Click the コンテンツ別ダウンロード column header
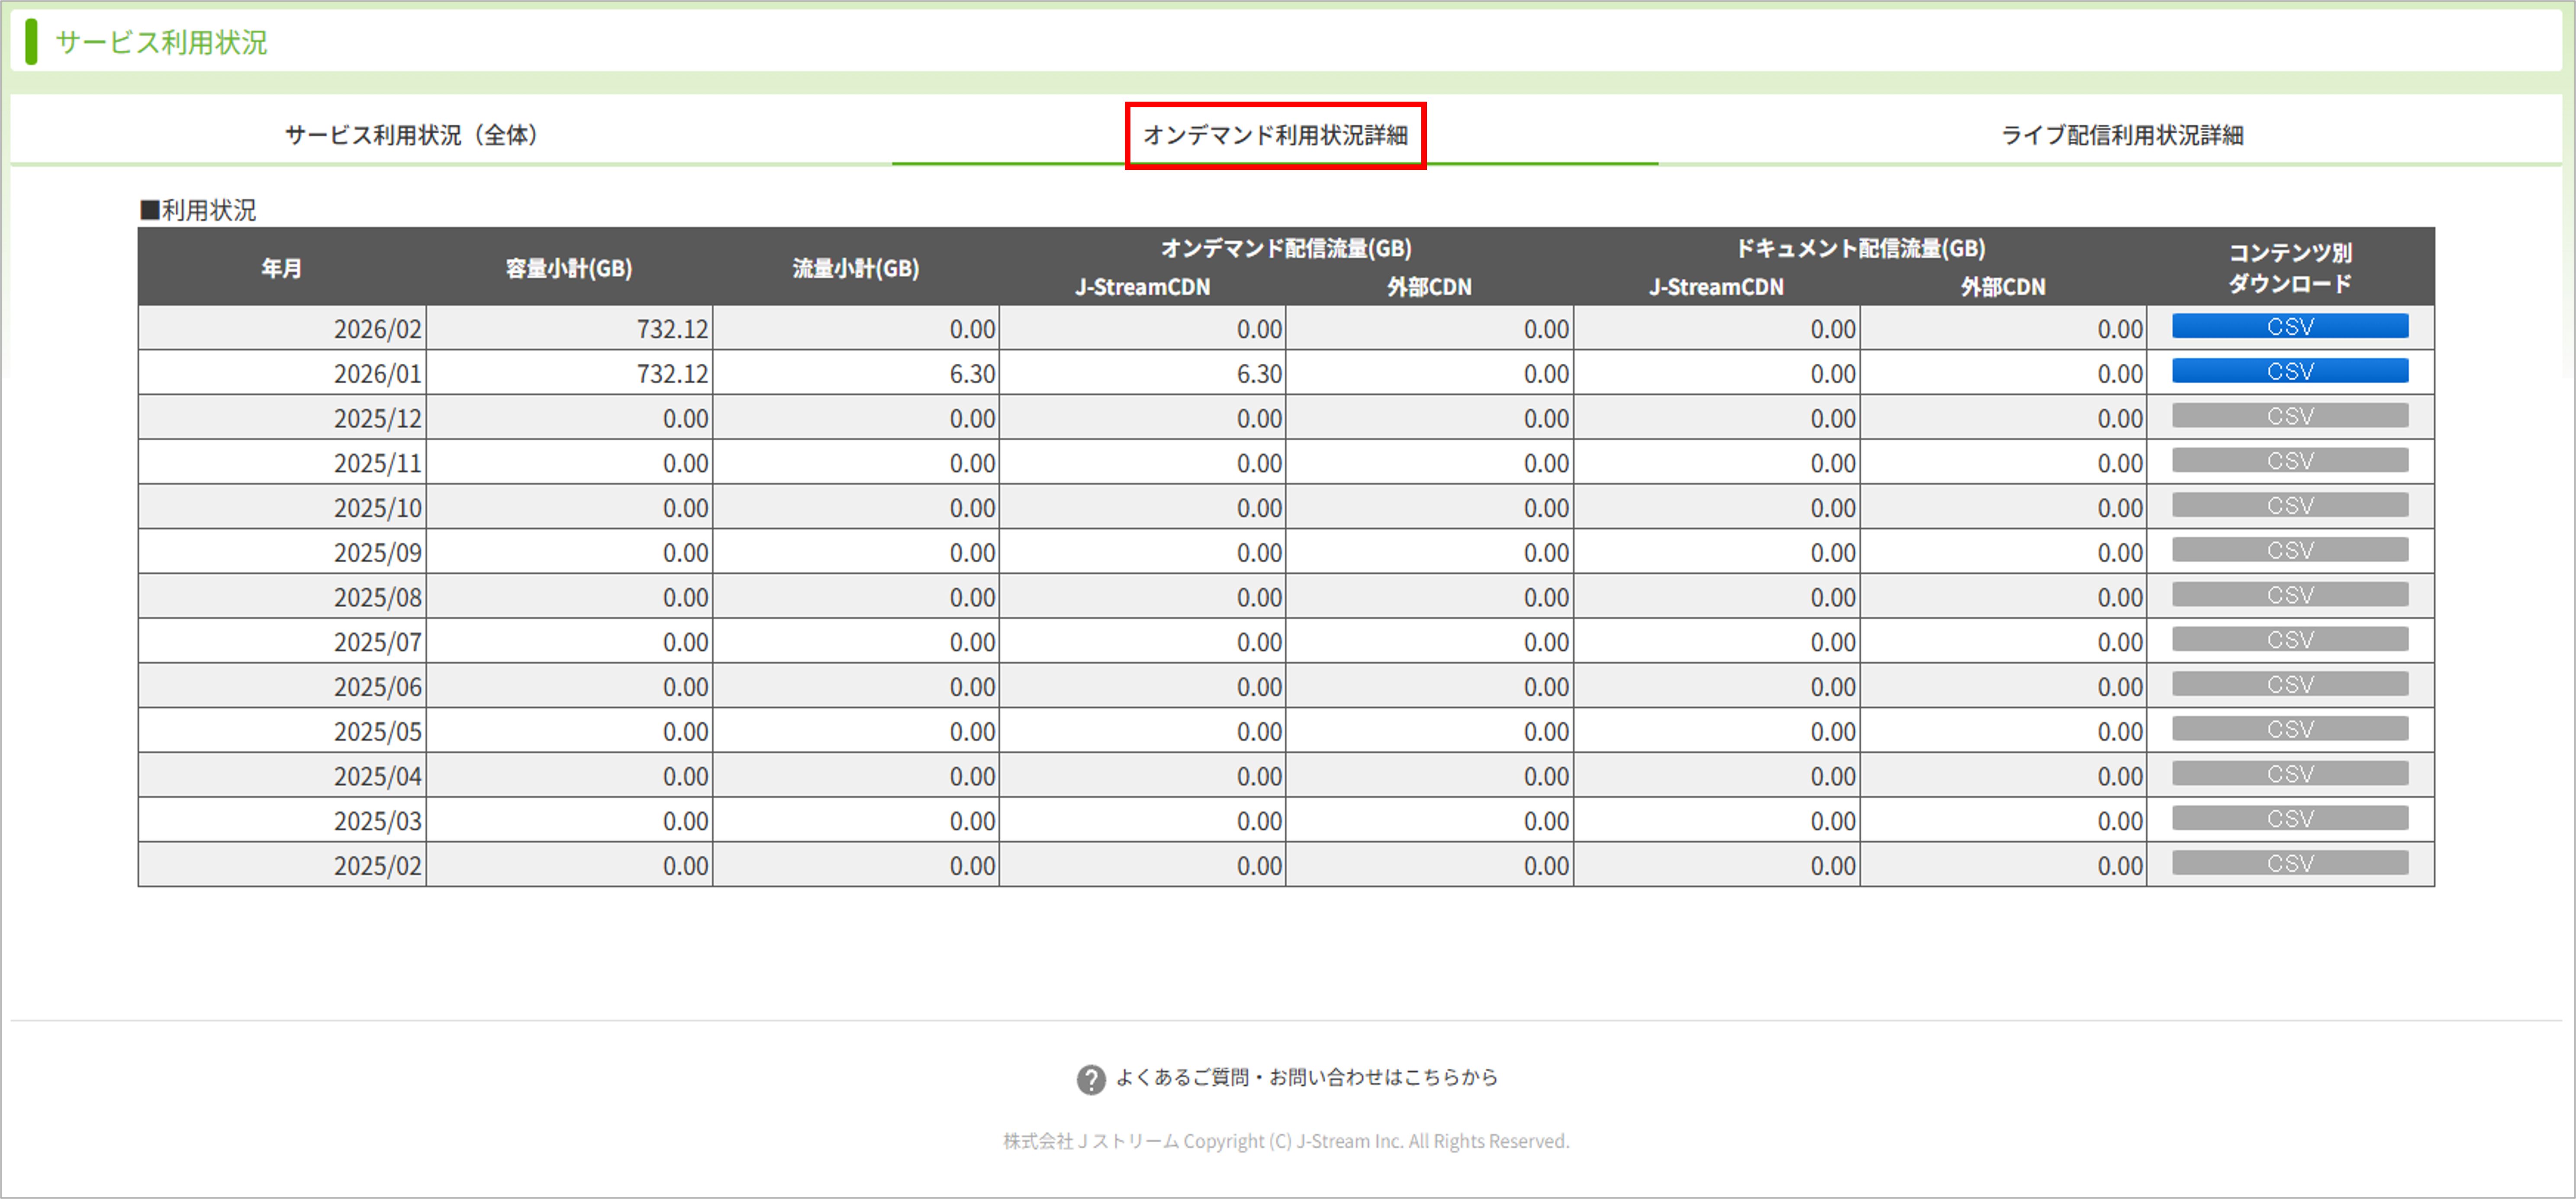Viewport: 2576px width, 1199px height. 2290,268
